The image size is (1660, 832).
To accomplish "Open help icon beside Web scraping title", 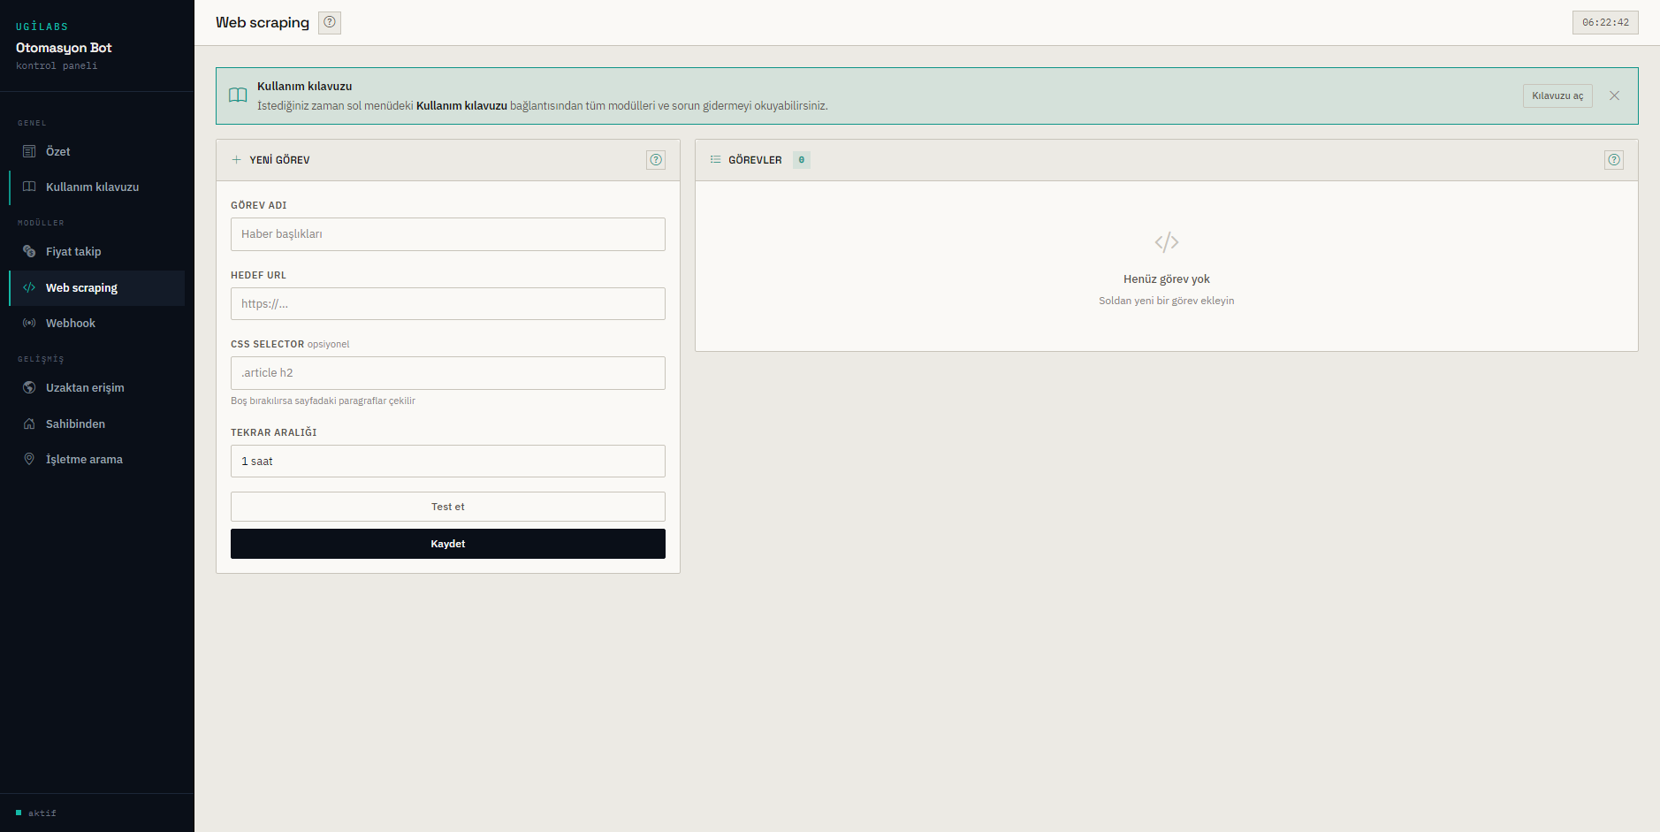I will (330, 22).
